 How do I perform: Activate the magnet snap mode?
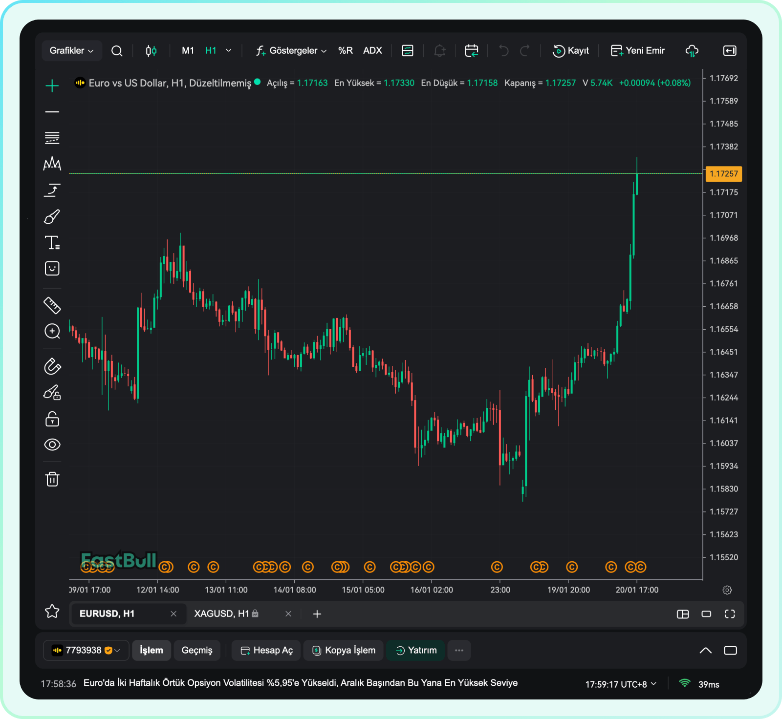(52, 366)
